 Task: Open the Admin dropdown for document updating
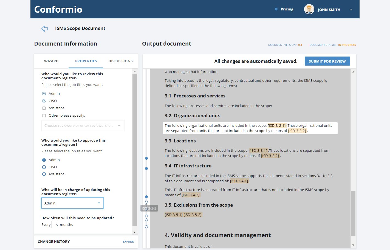pos(72,203)
